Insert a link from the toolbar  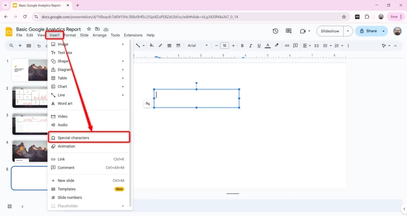click(x=287, y=46)
